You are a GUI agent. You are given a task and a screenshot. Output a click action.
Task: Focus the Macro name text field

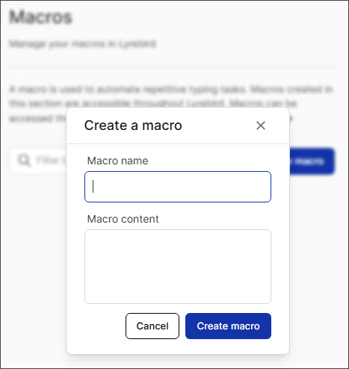click(178, 187)
